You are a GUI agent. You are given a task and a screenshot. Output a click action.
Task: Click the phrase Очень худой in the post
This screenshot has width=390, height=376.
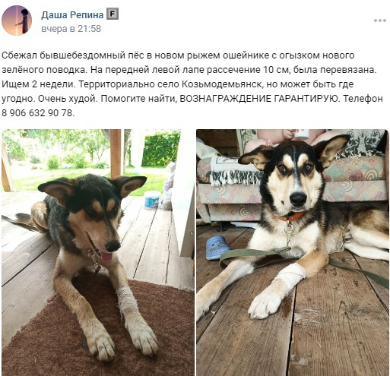68,98
